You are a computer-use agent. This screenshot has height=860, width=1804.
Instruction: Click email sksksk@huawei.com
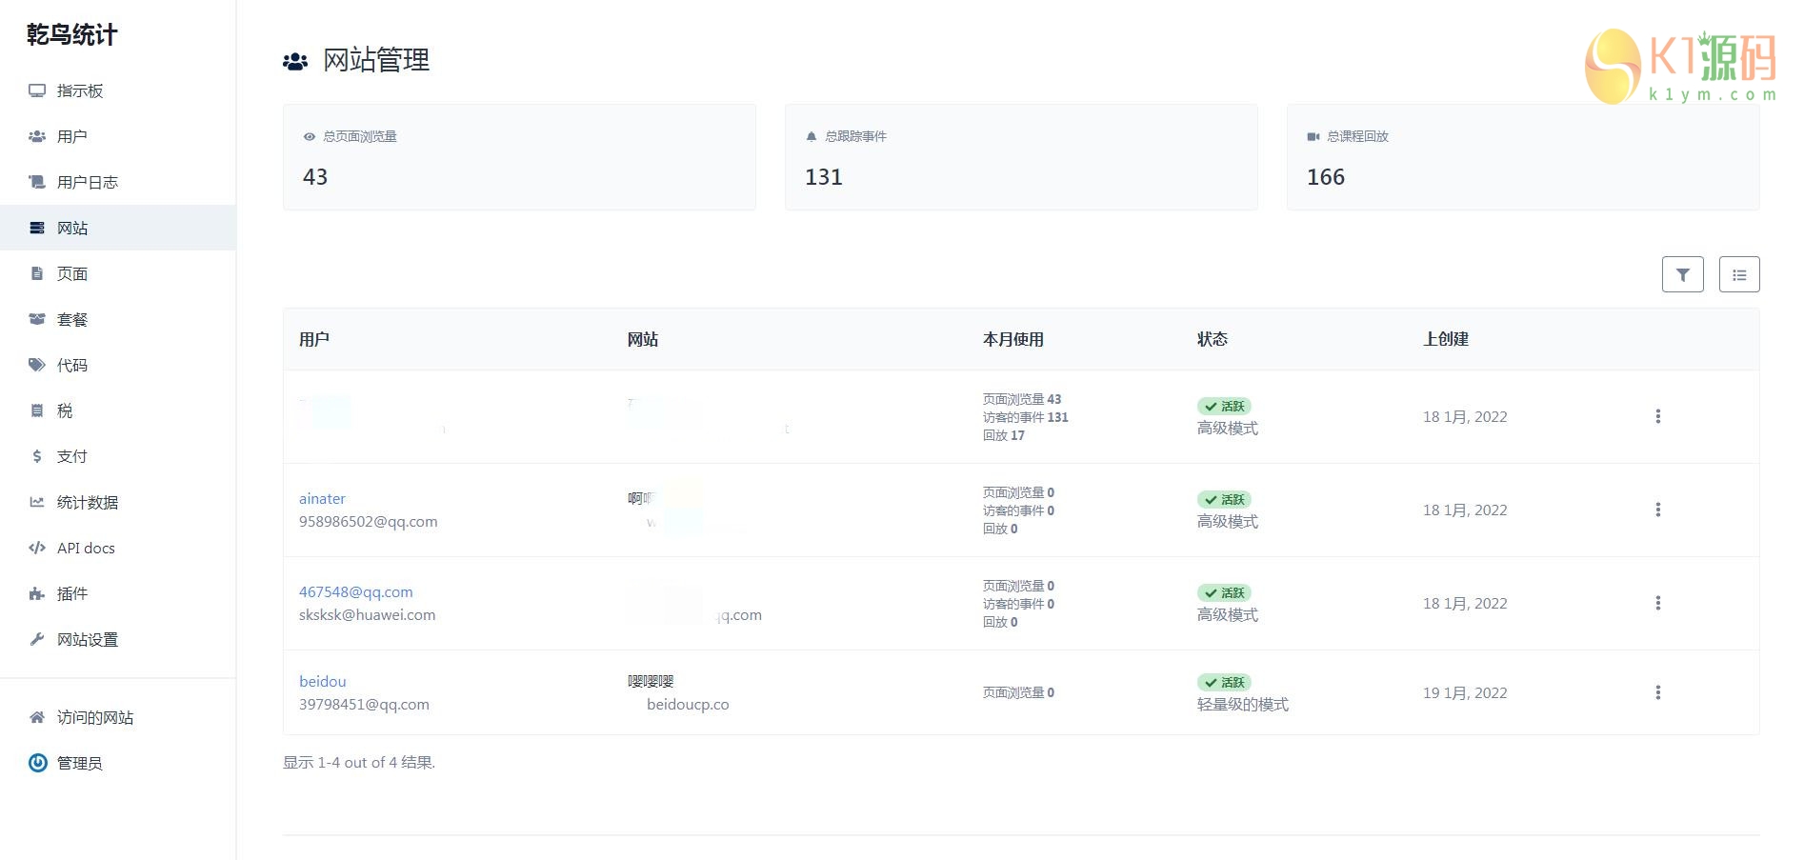tap(368, 614)
